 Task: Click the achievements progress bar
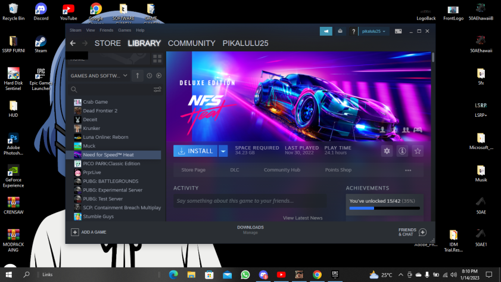pyautogui.click(x=384, y=208)
